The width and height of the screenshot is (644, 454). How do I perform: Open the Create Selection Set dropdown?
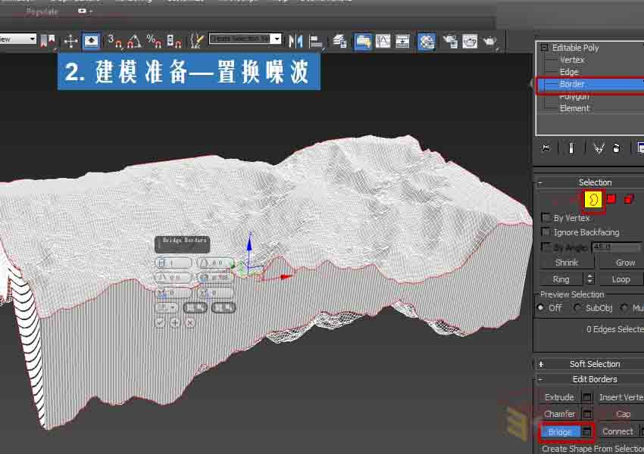tap(277, 39)
